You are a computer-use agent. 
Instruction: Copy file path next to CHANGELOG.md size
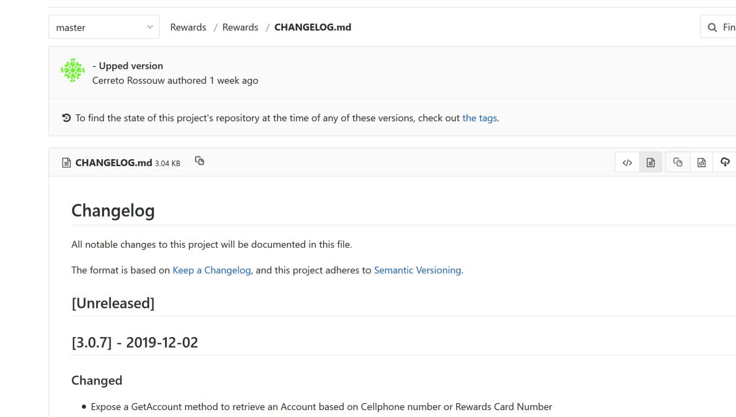[200, 161]
